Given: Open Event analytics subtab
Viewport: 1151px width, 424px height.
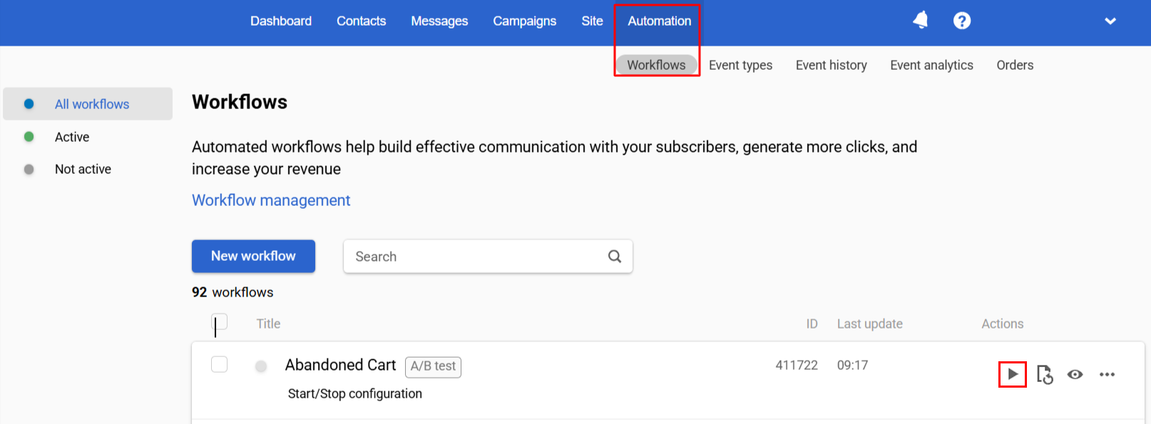Looking at the screenshot, I should pos(931,65).
